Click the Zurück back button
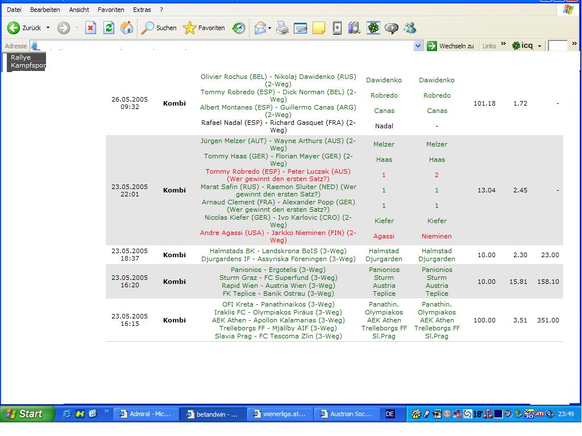This screenshot has width=582, height=436. point(24,28)
